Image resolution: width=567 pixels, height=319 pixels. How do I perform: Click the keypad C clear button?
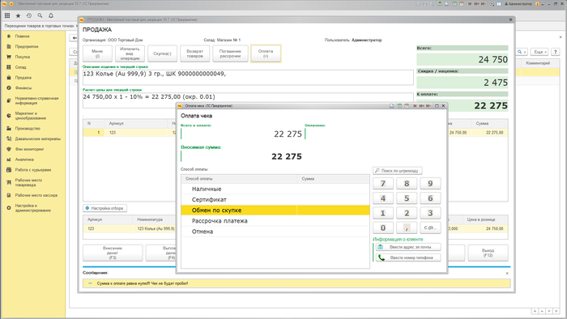pos(430,228)
